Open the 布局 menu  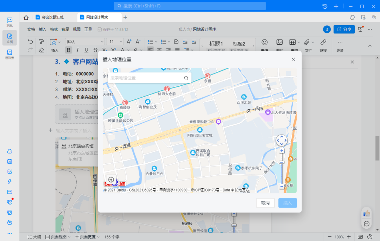(x=65, y=30)
